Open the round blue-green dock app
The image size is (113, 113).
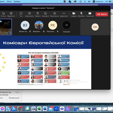pyautogui.click(x=28, y=109)
